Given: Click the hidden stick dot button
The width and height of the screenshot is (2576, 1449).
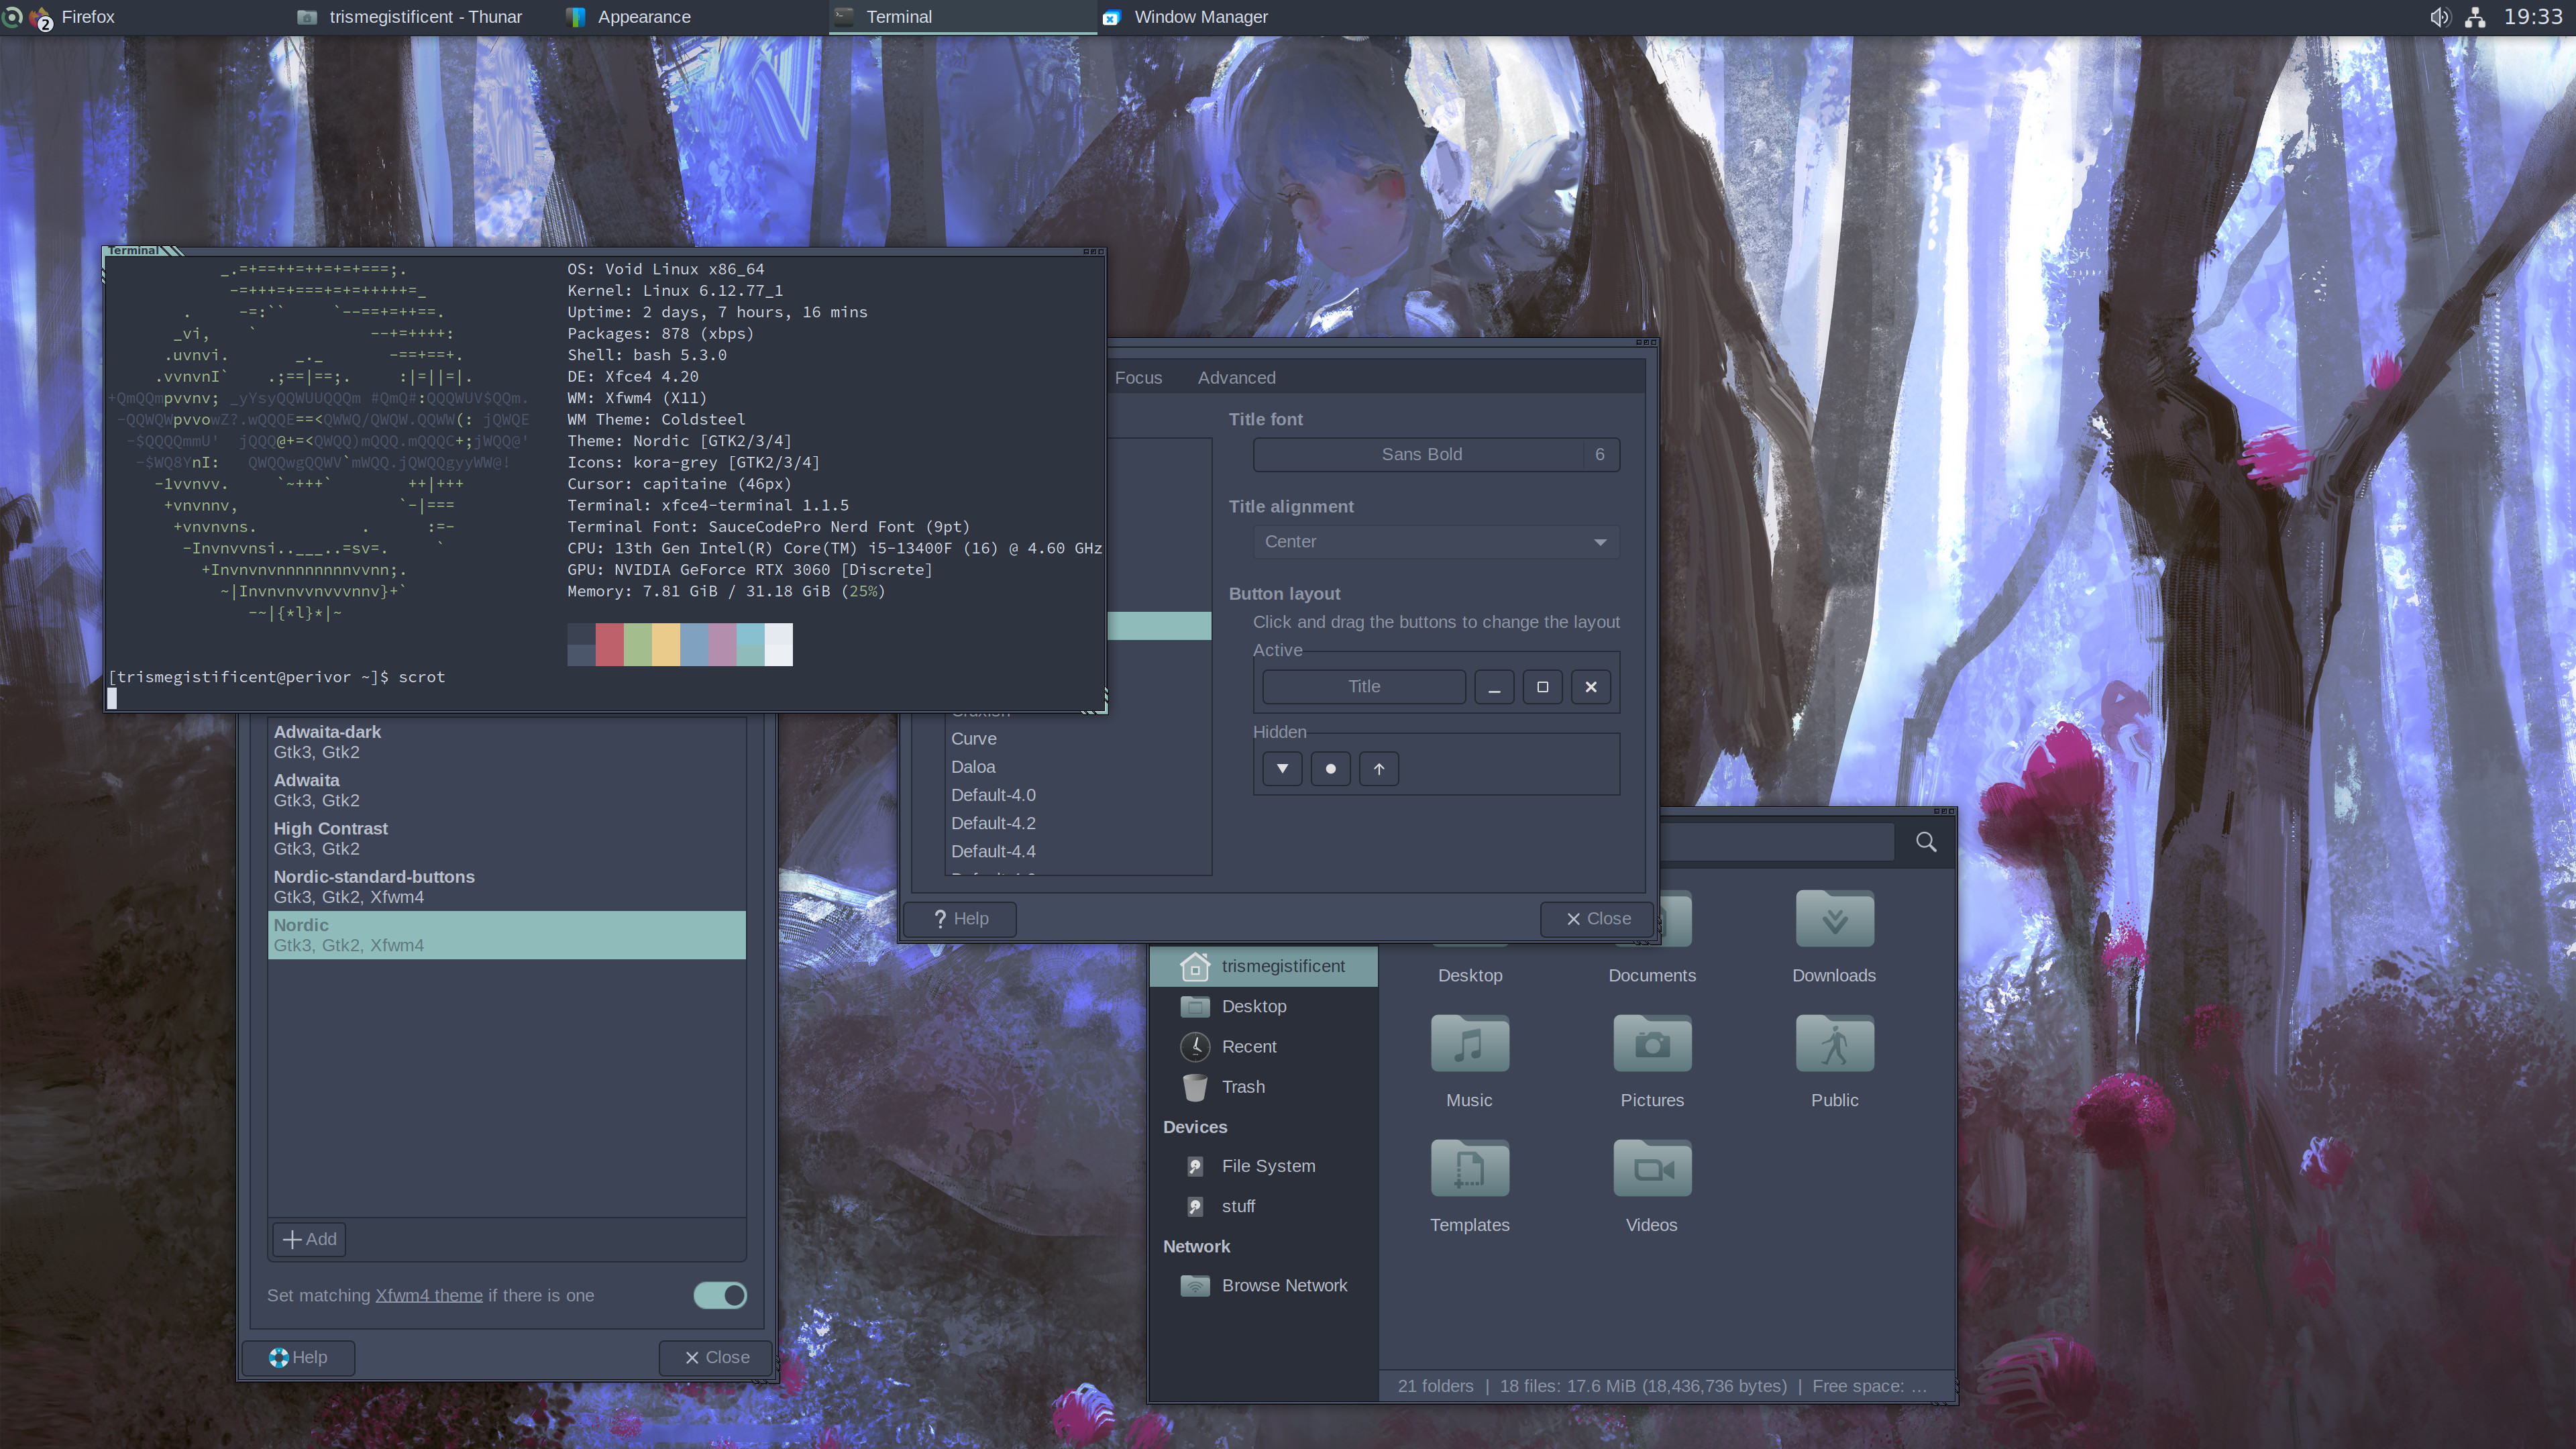Looking at the screenshot, I should click(x=1330, y=769).
